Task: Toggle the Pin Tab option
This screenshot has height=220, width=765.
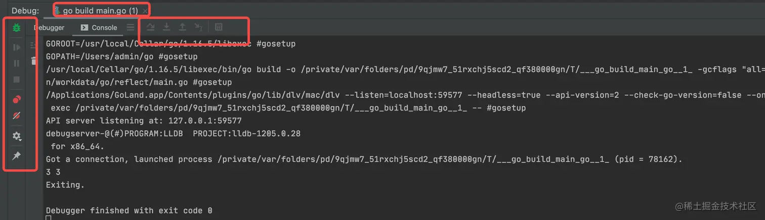Action: tap(17, 156)
